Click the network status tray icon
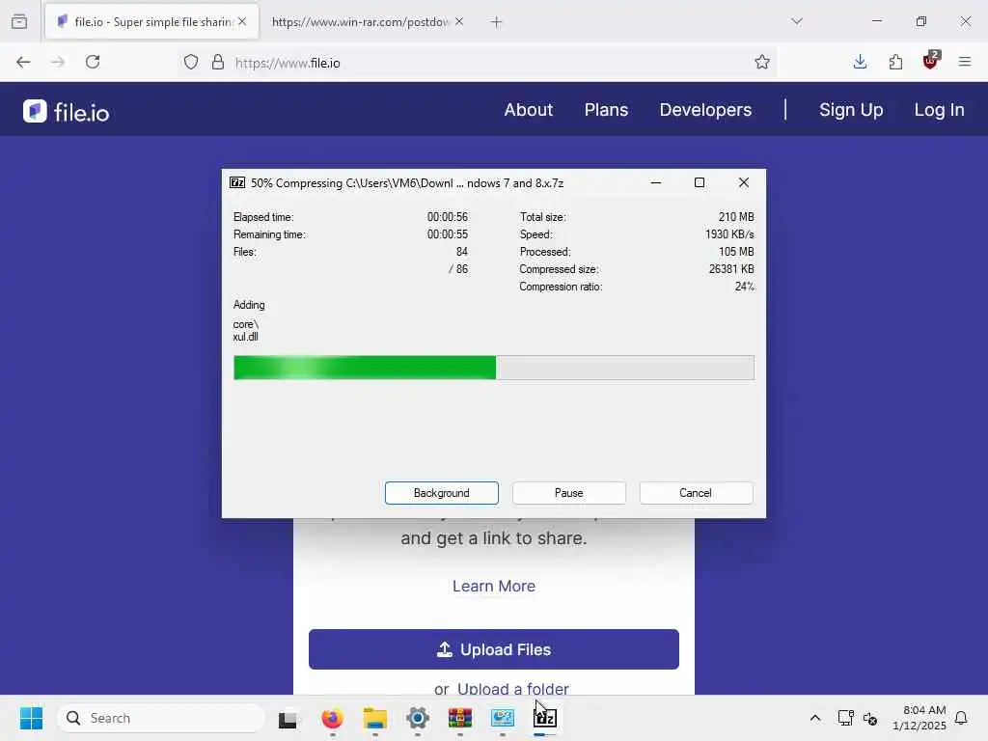988x741 pixels. click(x=845, y=718)
